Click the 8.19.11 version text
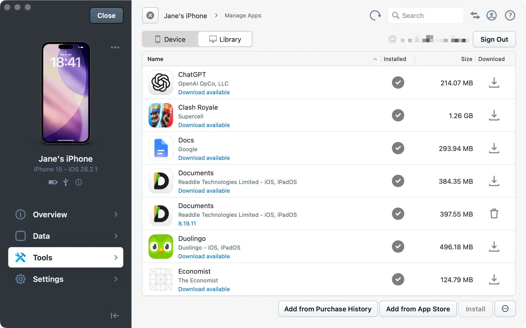The height and width of the screenshot is (328, 526). (x=187, y=223)
